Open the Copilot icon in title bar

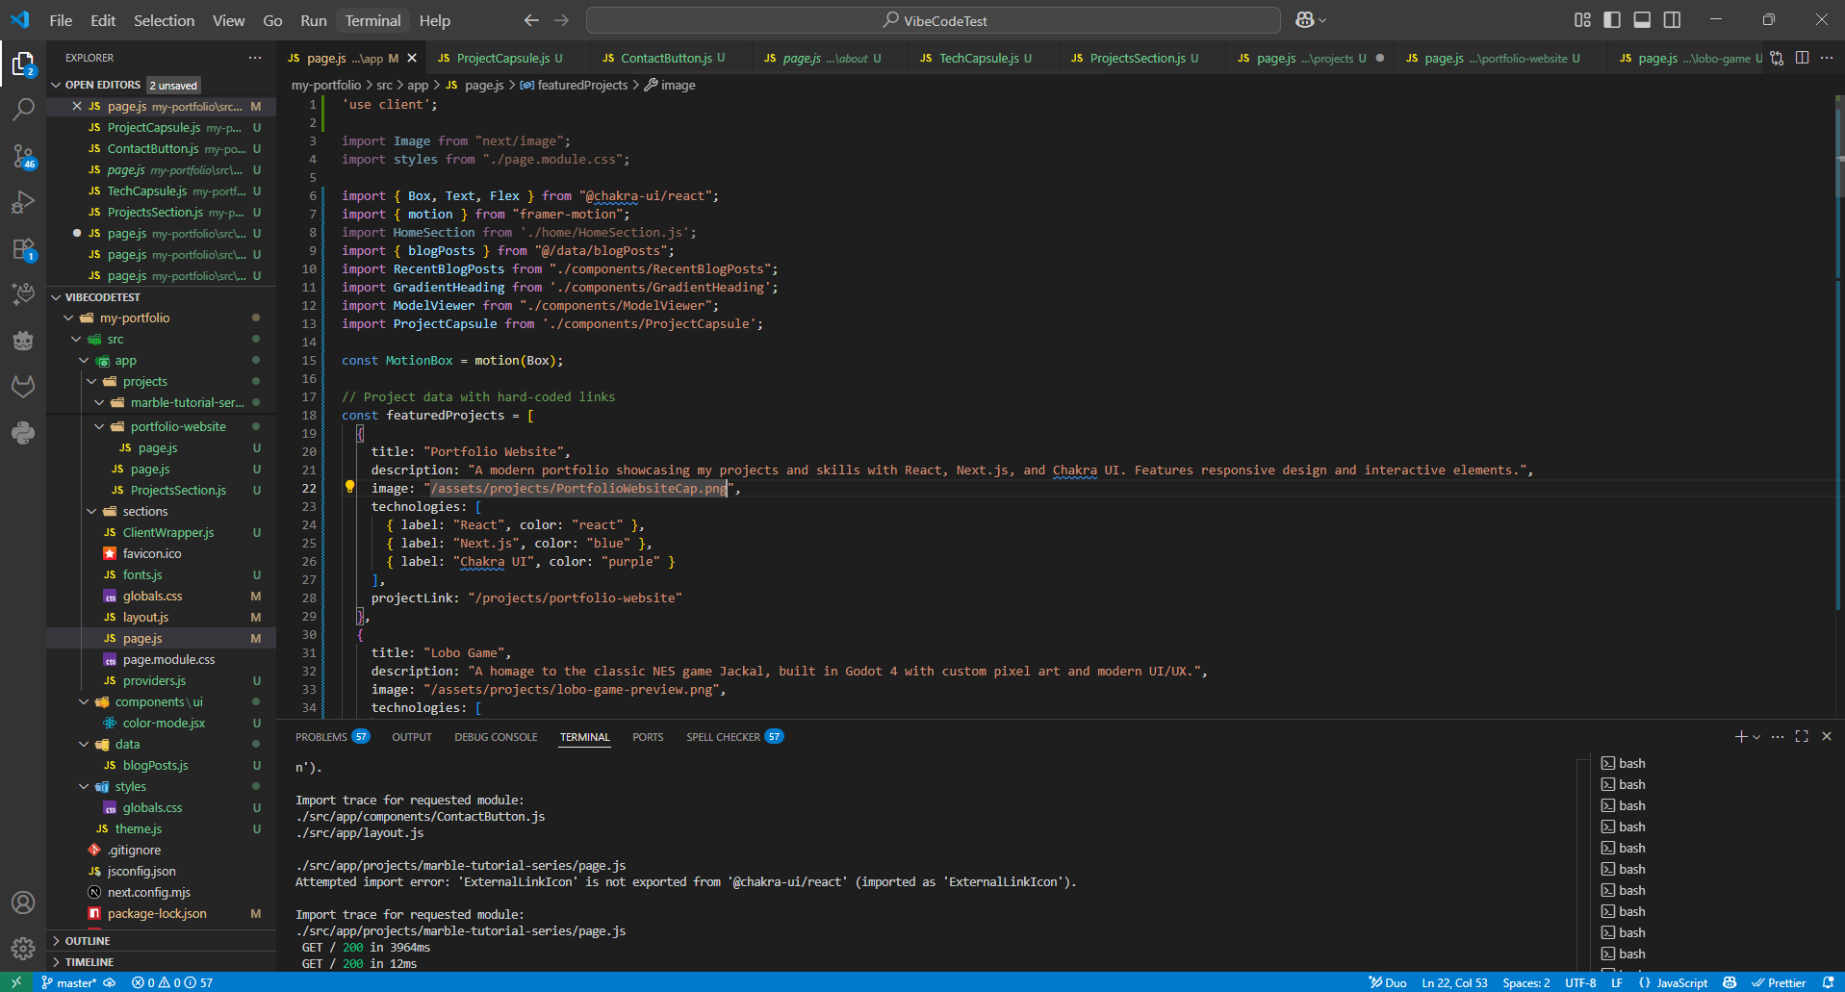pyautogui.click(x=1305, y=20)
